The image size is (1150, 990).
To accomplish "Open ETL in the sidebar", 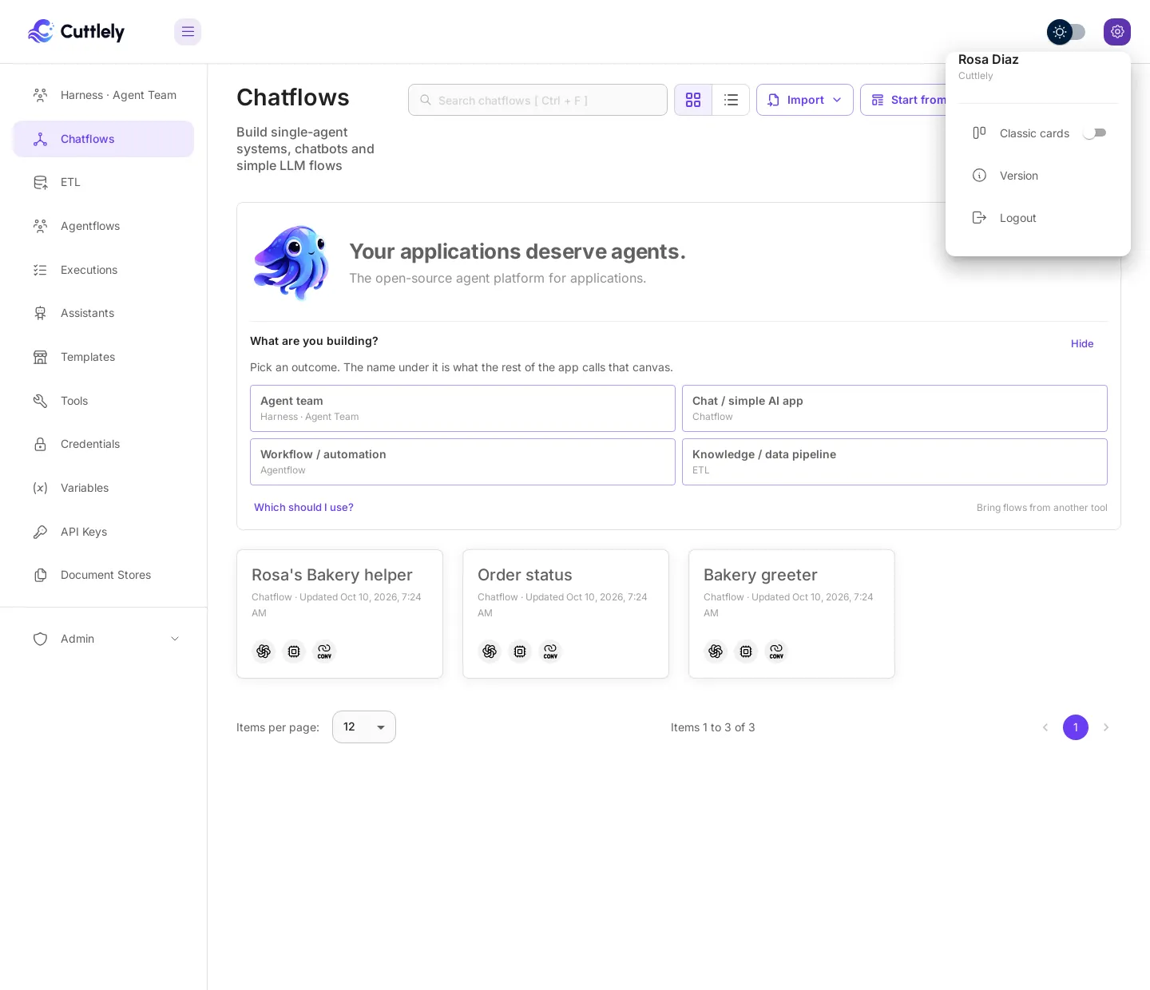I will 104,182.
